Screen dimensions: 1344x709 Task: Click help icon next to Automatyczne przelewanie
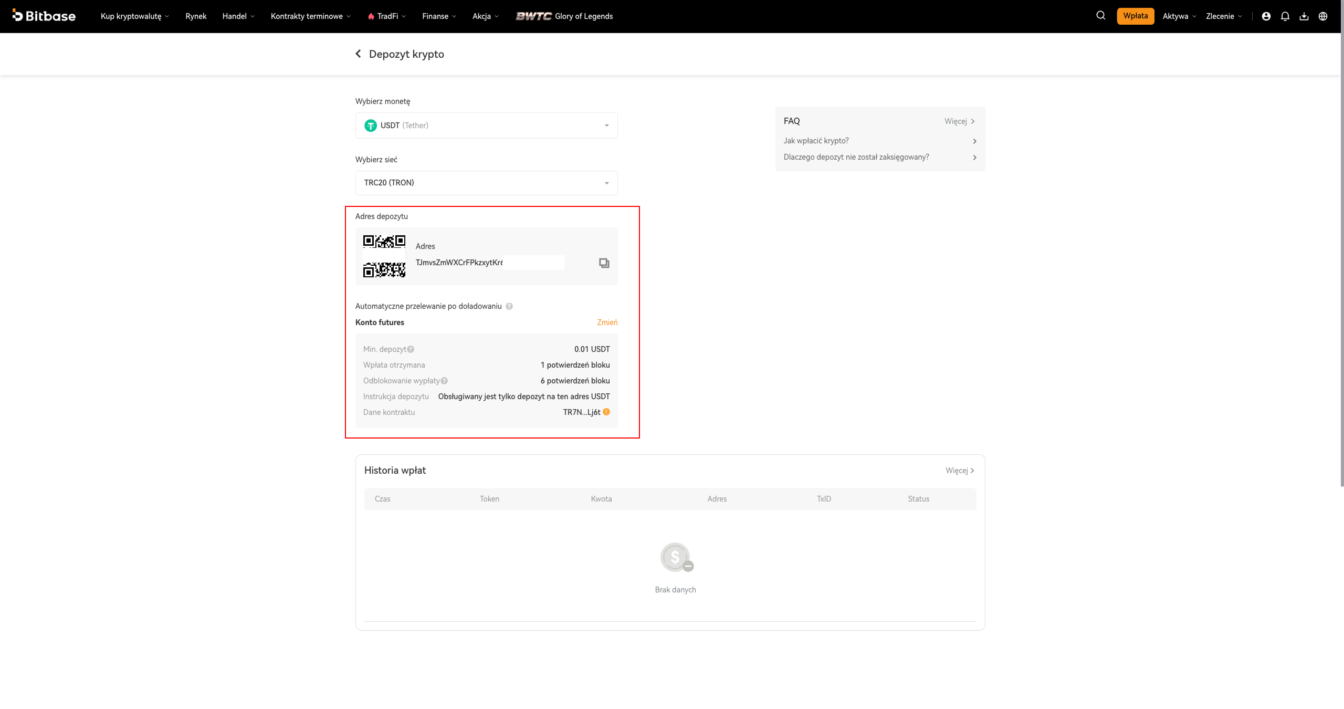click(509, 306)
